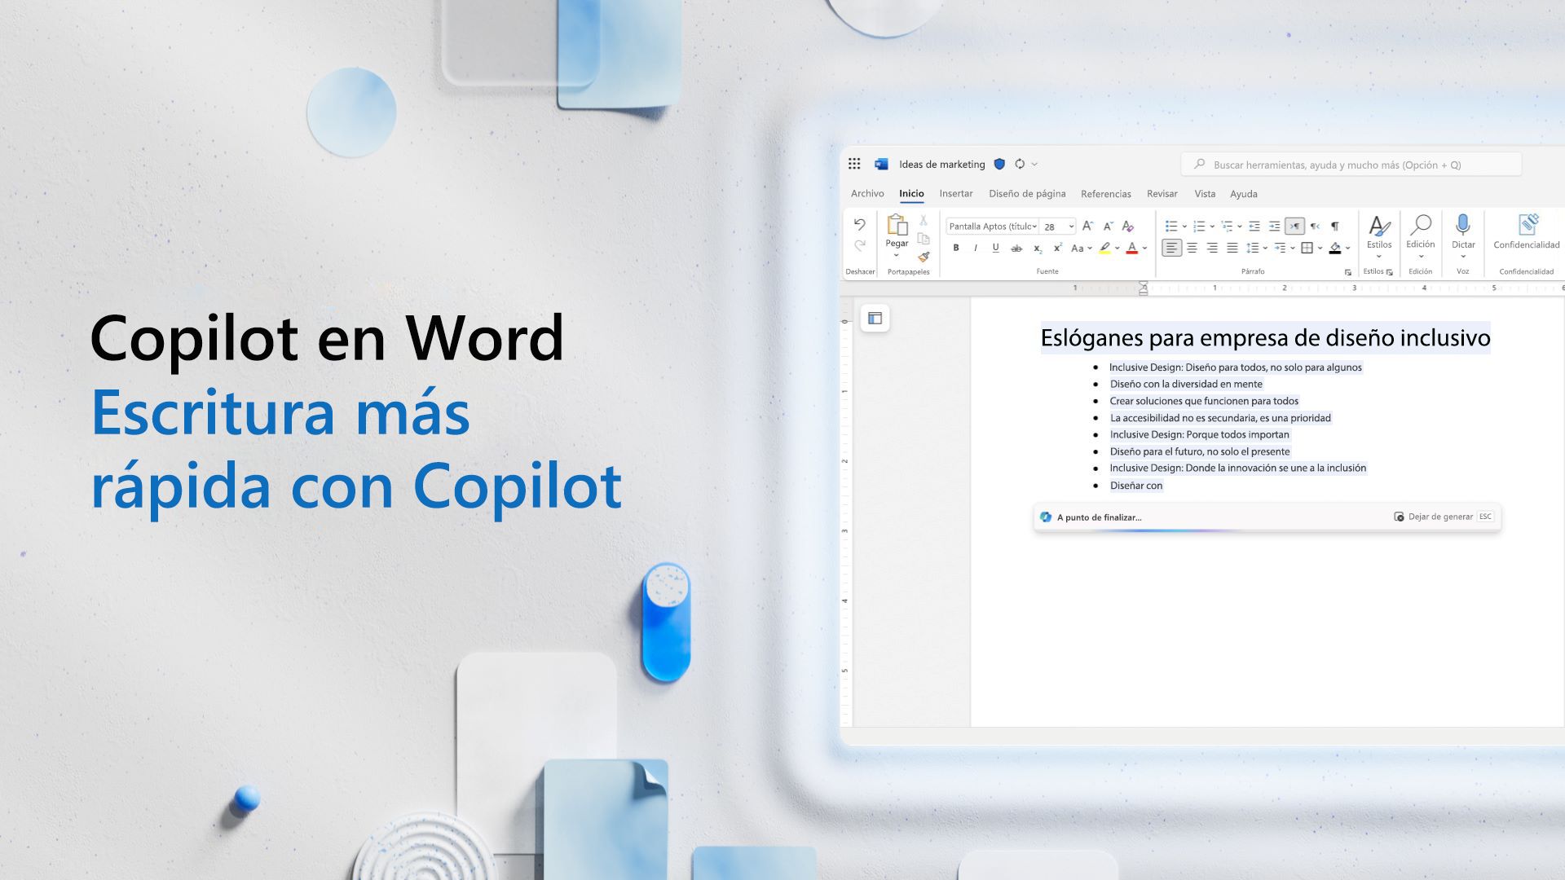Screen dimensions: 1565x880
Task: Increase the paragraph indent
Action: 1274,226
